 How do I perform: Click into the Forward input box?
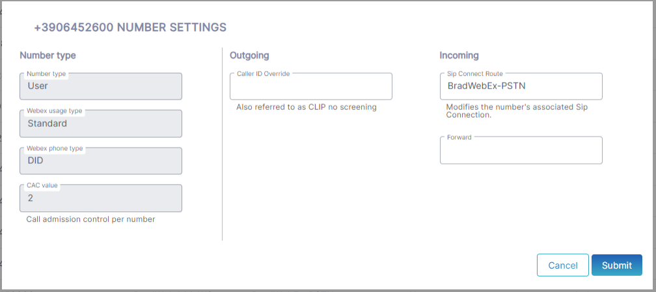[x=521, y=152]
